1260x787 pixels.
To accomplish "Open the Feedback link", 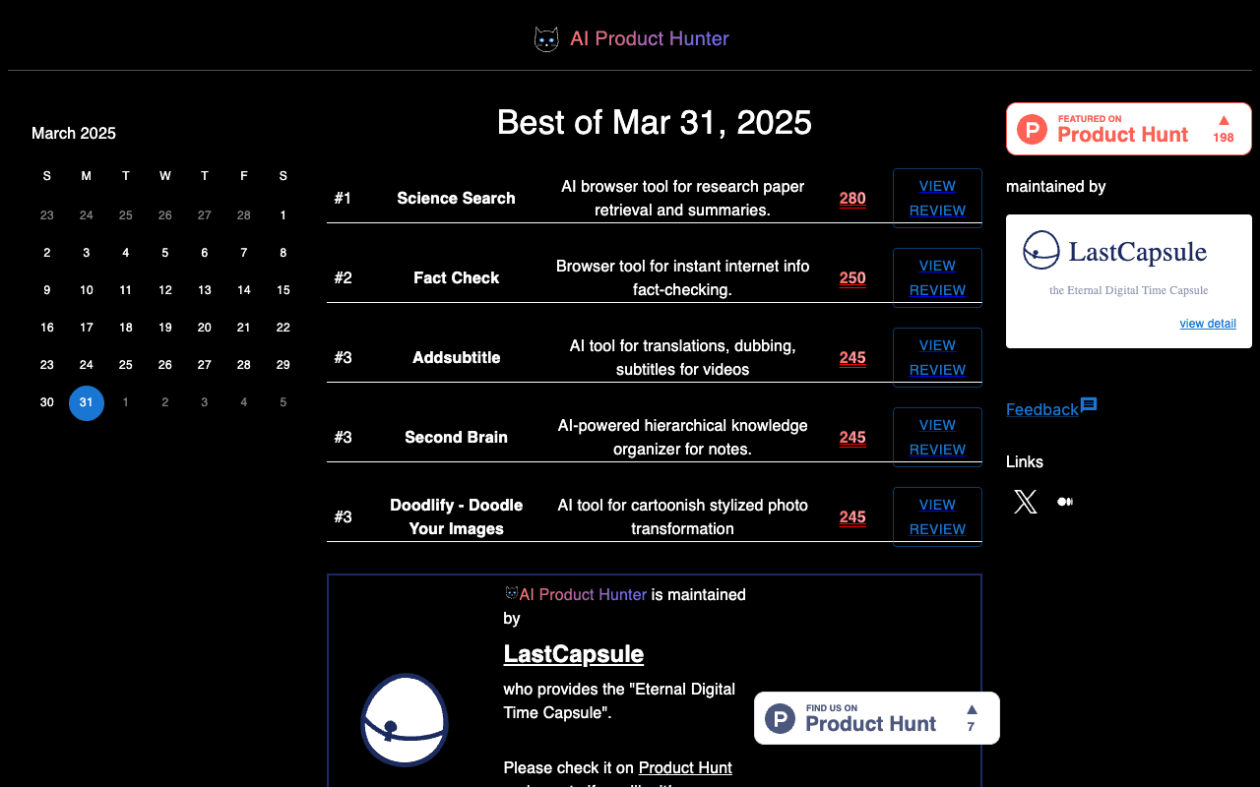I will [1042, 409].
